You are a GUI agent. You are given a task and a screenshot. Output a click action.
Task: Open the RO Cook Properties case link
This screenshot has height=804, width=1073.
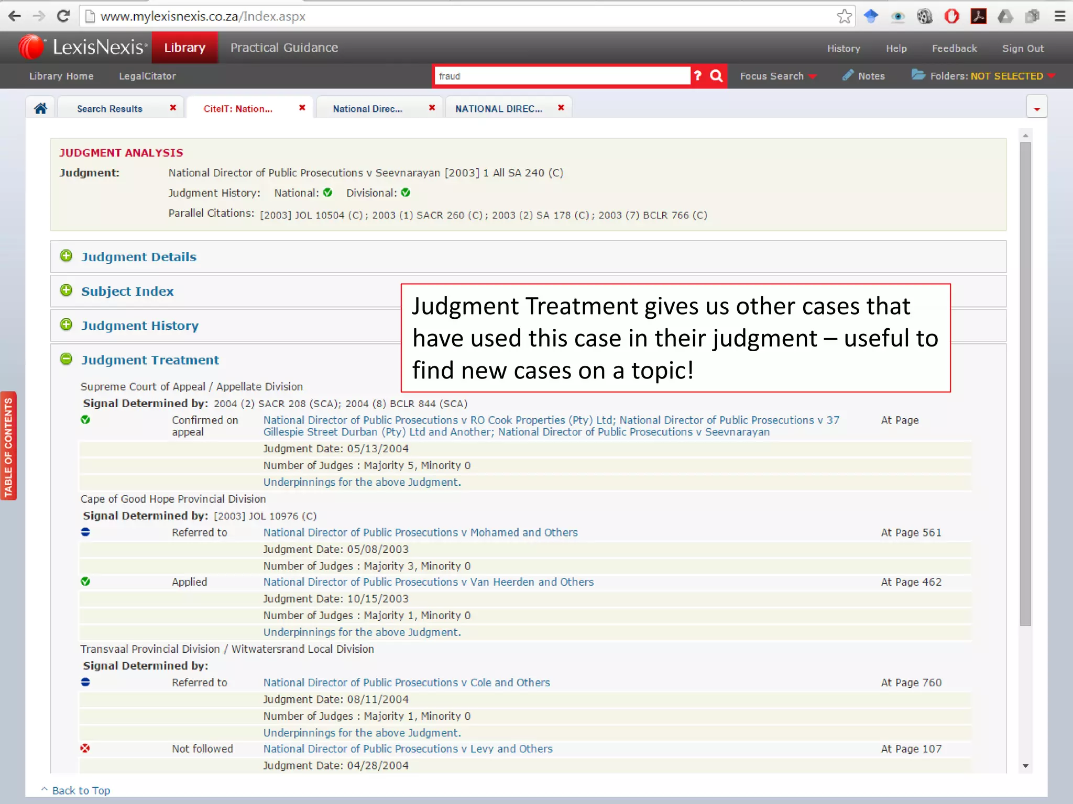pyautogui.click(x=551, y=426)
